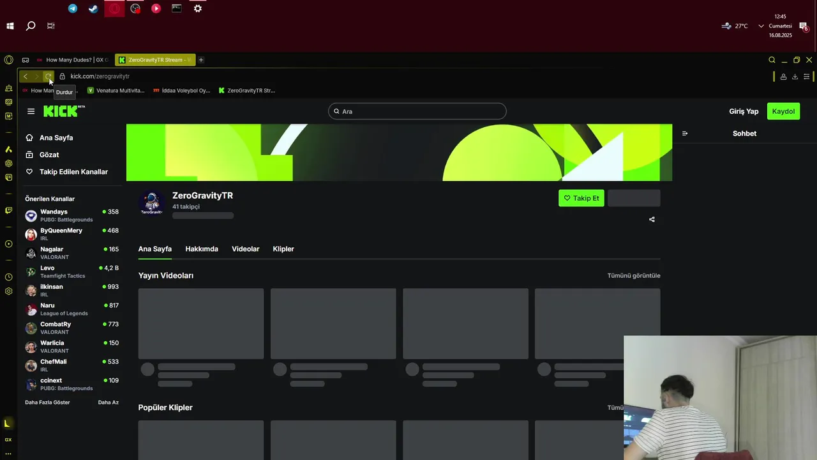The image size is (817, 460).
Task: Open the Warlicia recommended channel
Action: (71, 347)
